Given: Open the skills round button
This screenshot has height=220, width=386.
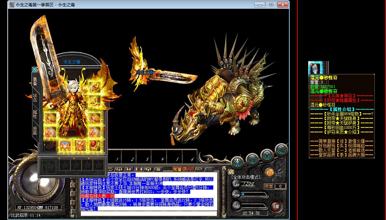Looking at the screenshot, I should coord(267,155).
